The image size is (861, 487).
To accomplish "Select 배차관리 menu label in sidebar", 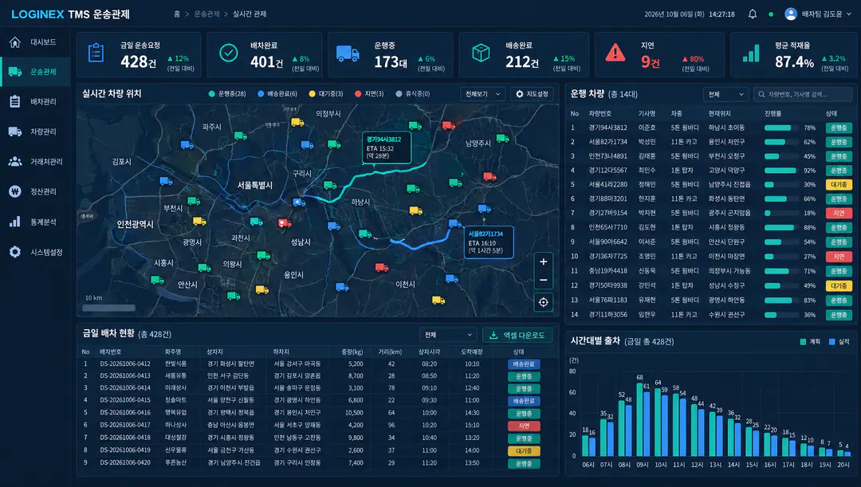I will pos(43,101).
